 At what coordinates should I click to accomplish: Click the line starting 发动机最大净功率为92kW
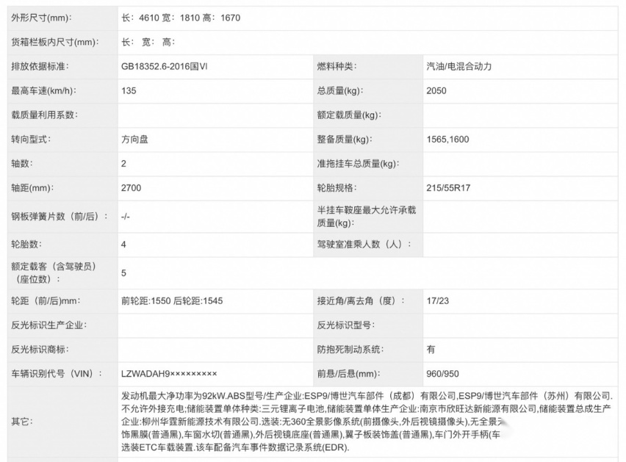coord(367,396)
